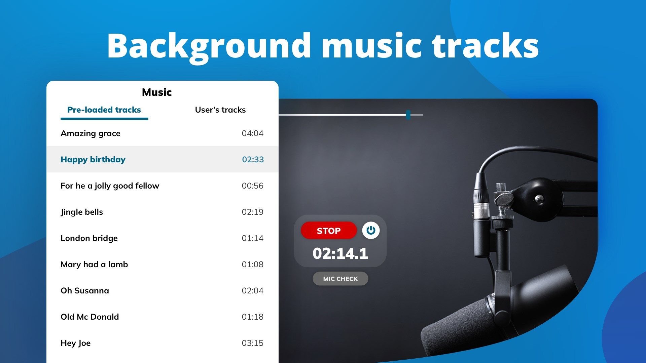646x363 pixels.
Task: Pick the Old Mc Donald track
Action: (x=163, y=317)
